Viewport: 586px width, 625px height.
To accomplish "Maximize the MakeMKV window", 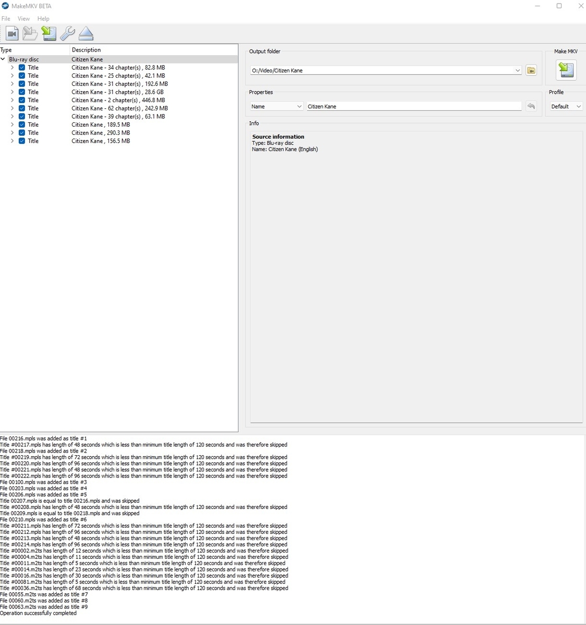I will tap(559, 6).
